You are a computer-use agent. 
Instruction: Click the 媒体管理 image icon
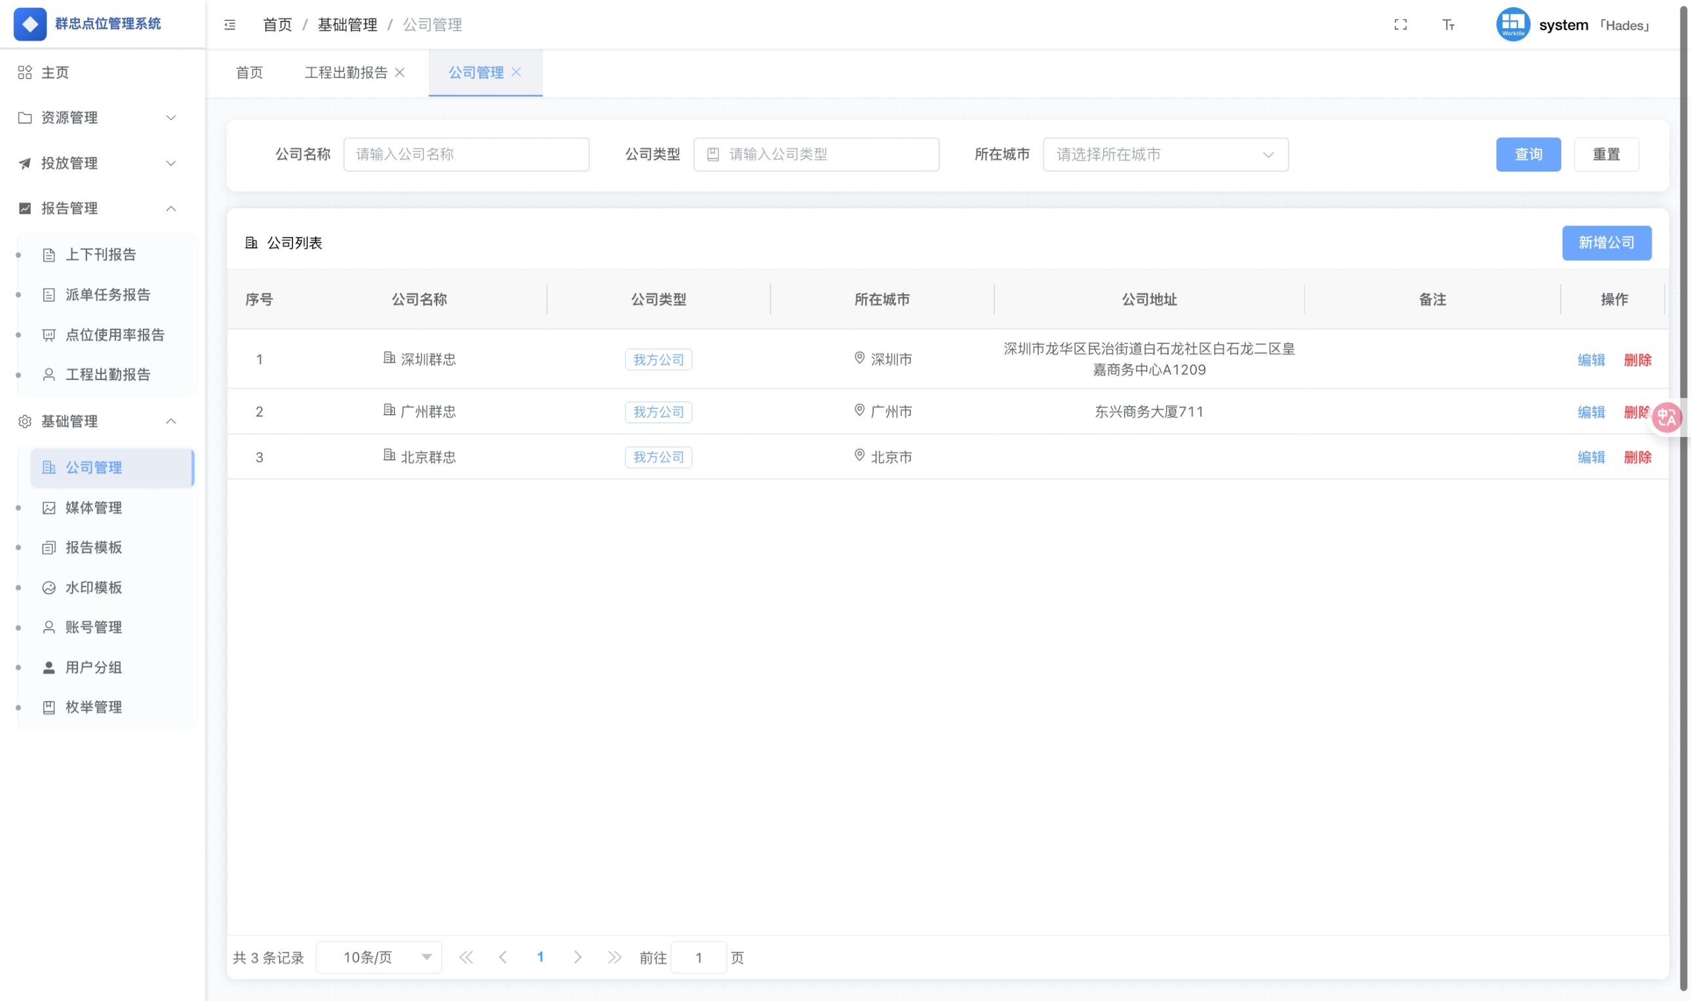tap(49, 507)
